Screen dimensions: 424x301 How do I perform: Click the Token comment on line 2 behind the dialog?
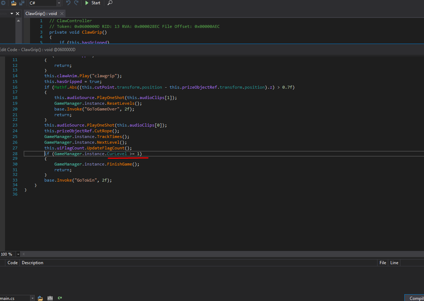coord(135,26)
